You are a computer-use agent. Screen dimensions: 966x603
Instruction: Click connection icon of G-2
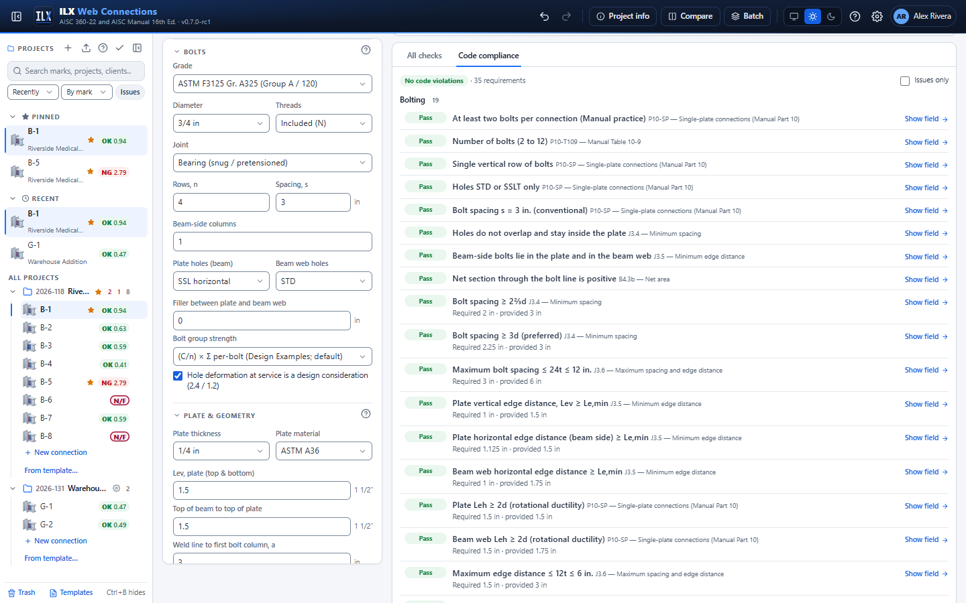coord(30,525)
